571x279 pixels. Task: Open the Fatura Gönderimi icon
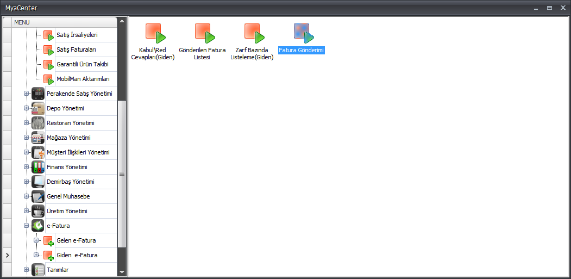[303, 34]
